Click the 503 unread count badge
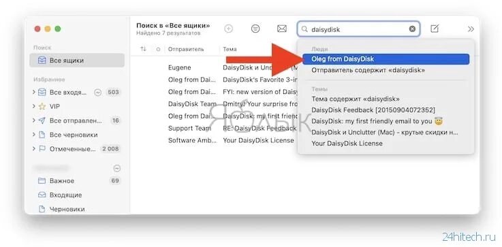 click(x=113, y=93)
